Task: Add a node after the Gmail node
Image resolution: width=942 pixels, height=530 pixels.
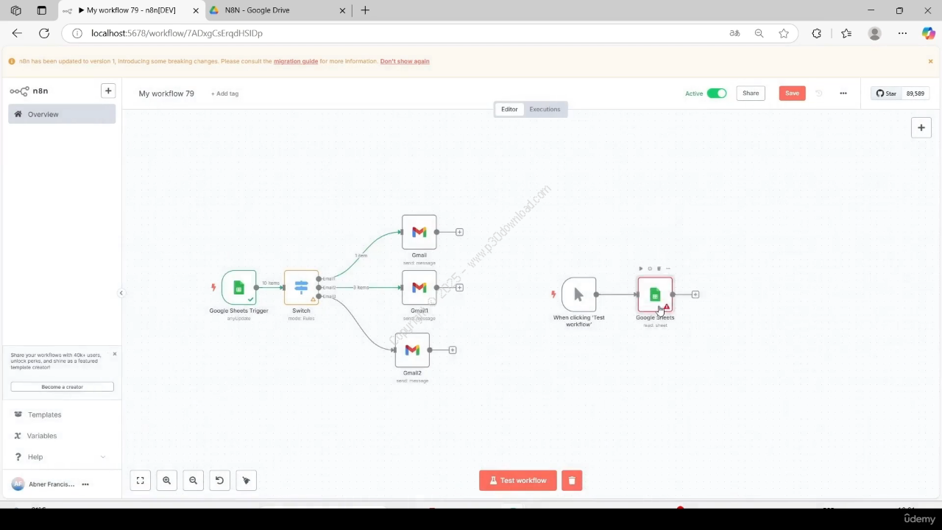Action: (459, 232)
